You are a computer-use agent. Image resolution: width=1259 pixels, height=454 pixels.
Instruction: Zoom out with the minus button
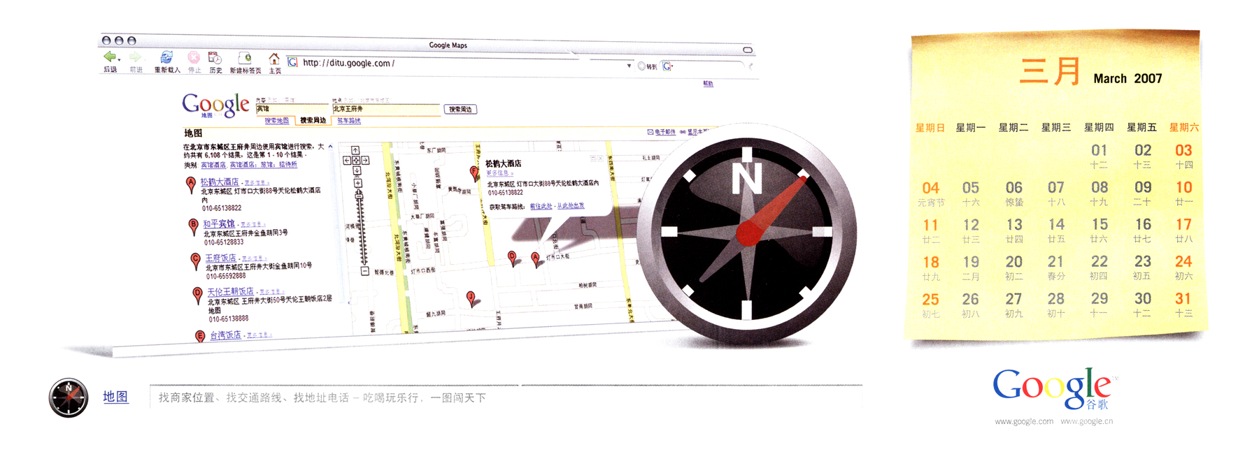(364, 270)
